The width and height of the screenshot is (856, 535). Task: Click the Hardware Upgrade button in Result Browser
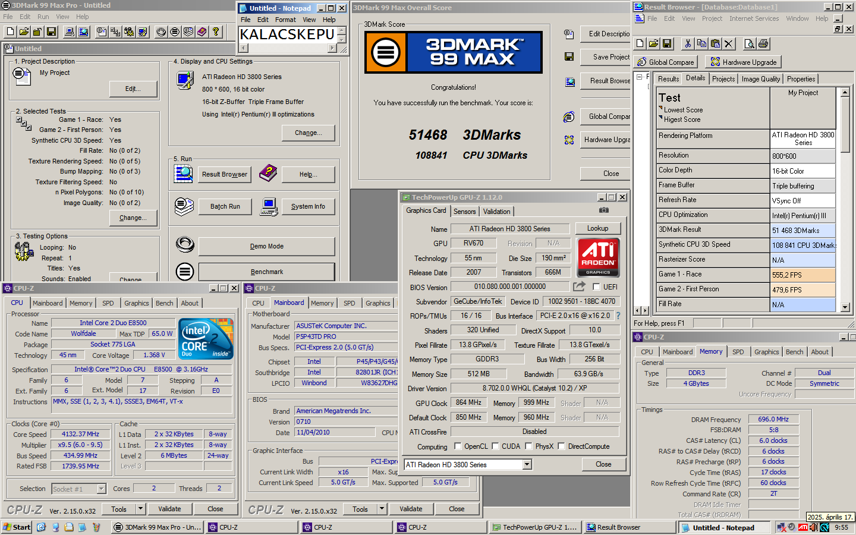744,62
